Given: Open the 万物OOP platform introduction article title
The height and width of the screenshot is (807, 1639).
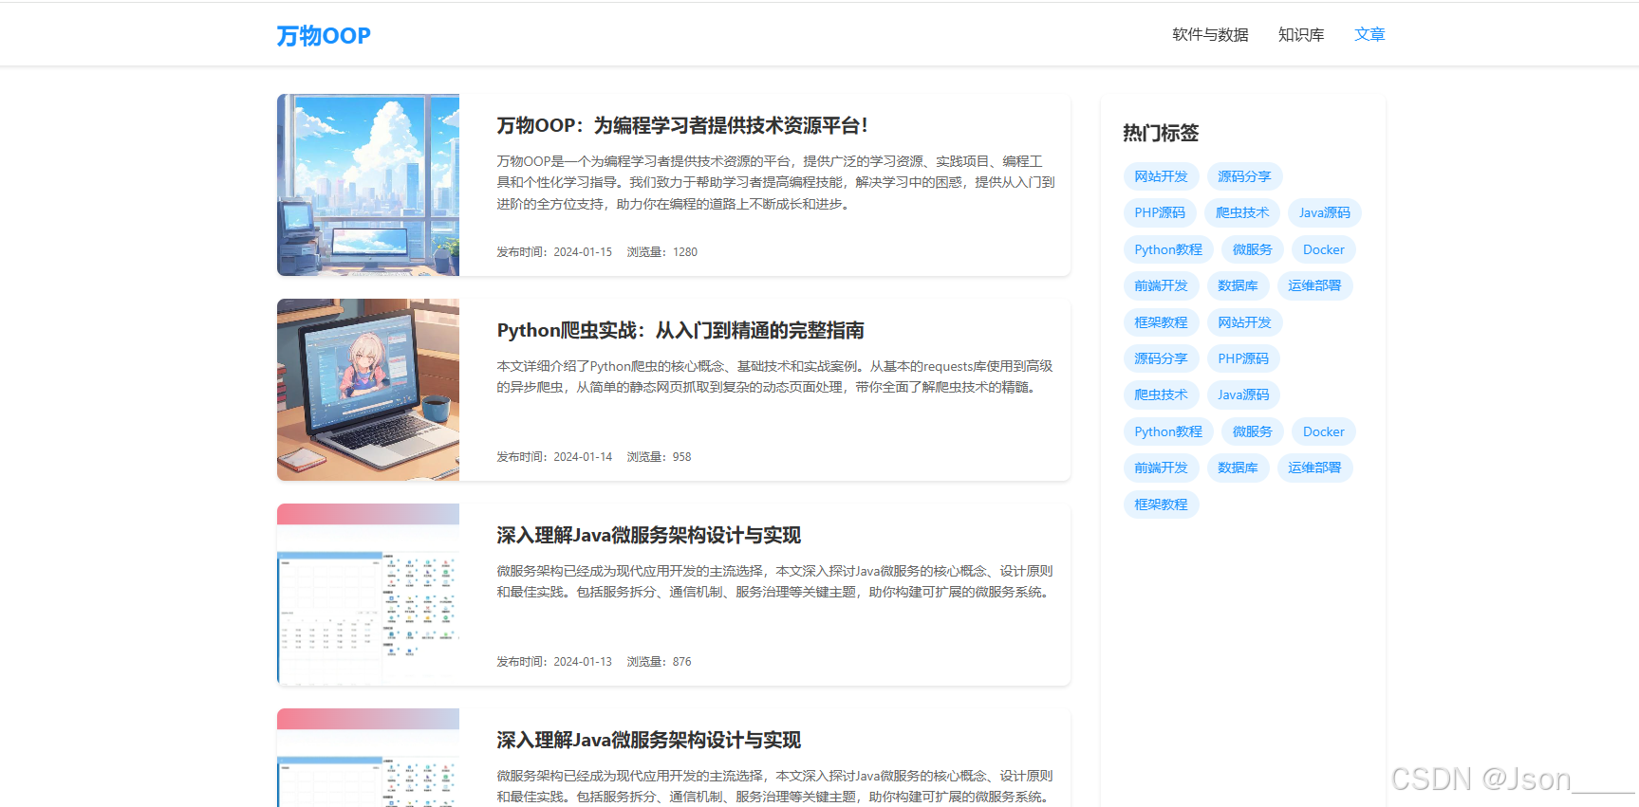Looking at the screenshot, I should (x=682, y=125).
